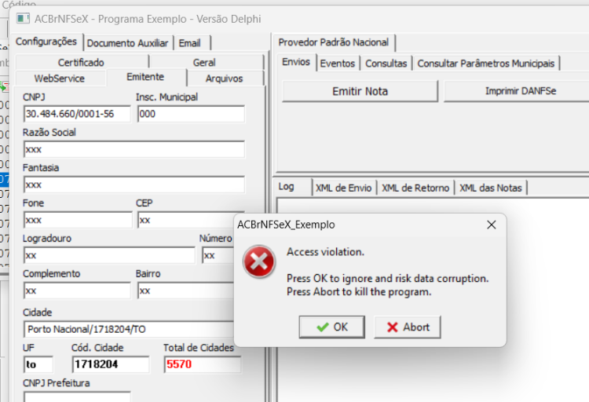Select the Arquivos tab
The width and height of the screenshot is (589, 402).
(x=225, y=79)
